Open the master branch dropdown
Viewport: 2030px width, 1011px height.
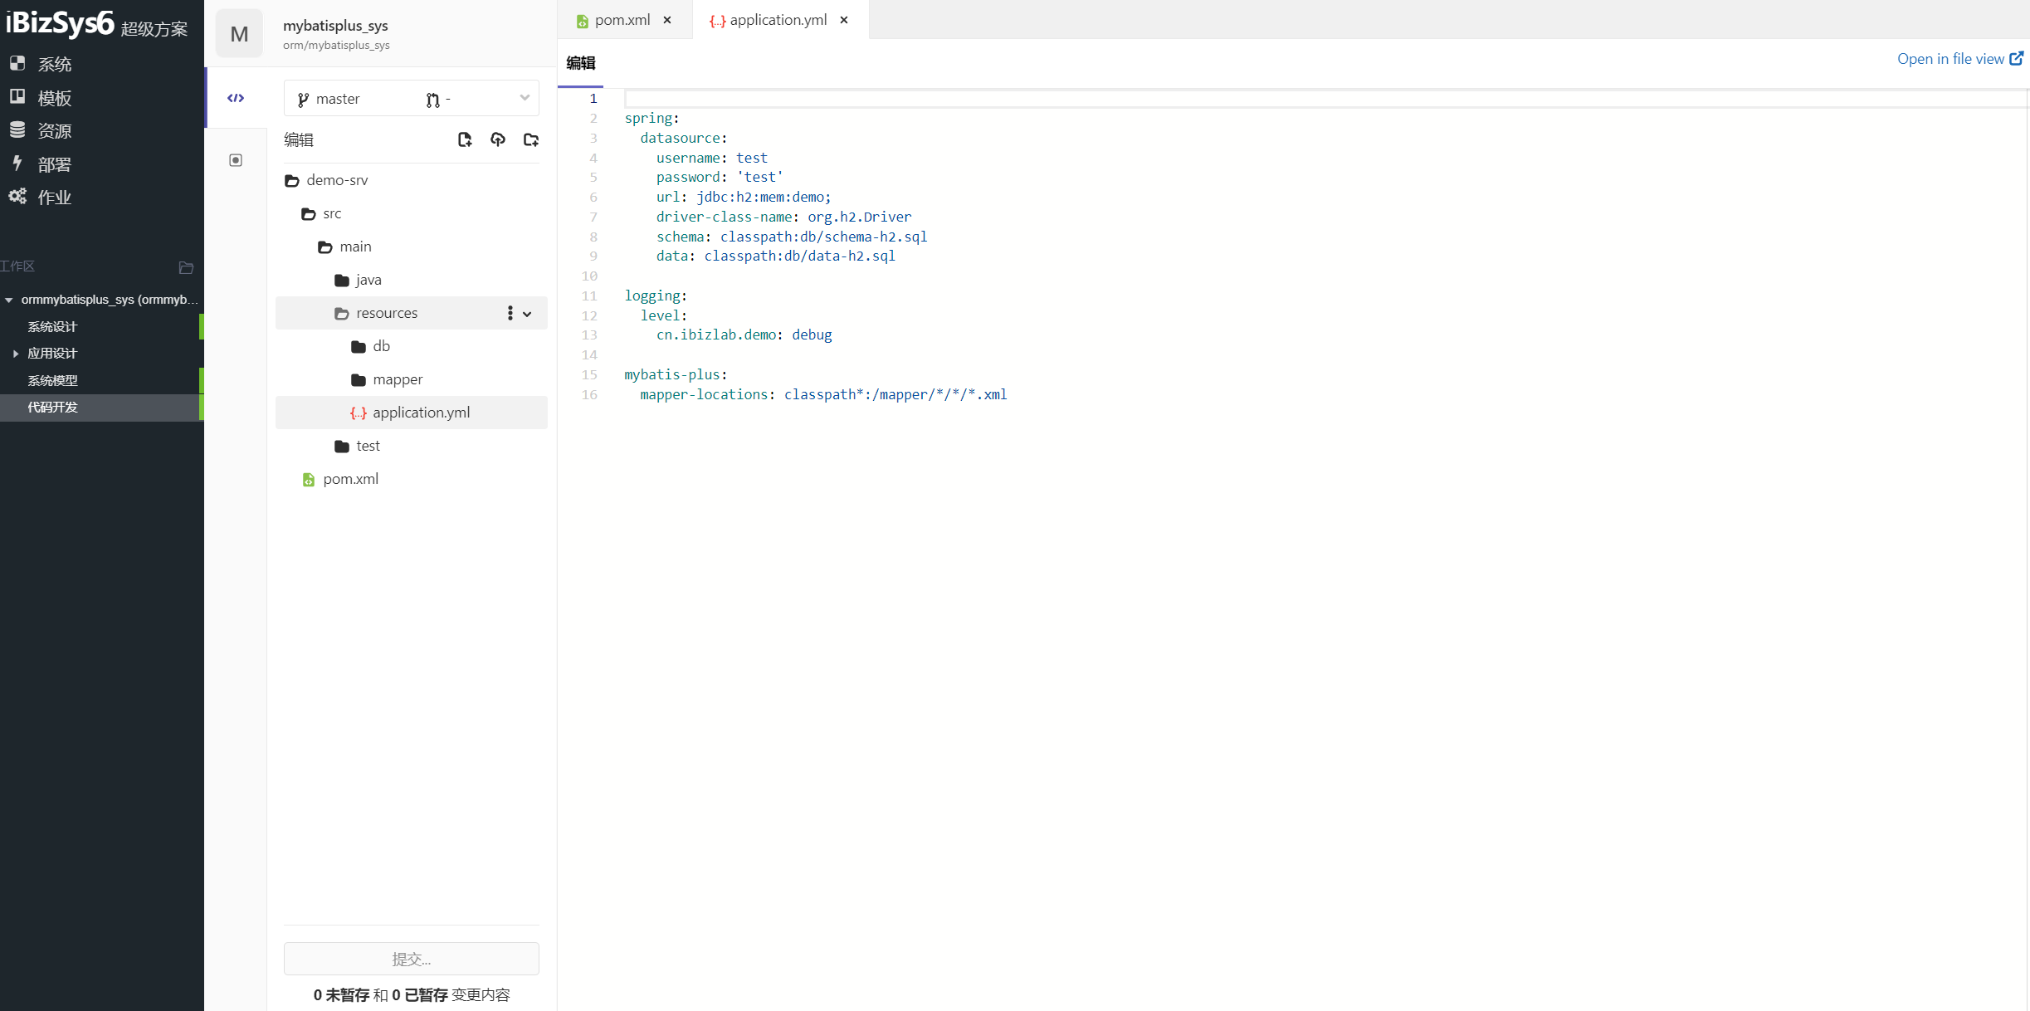[412, 99]
